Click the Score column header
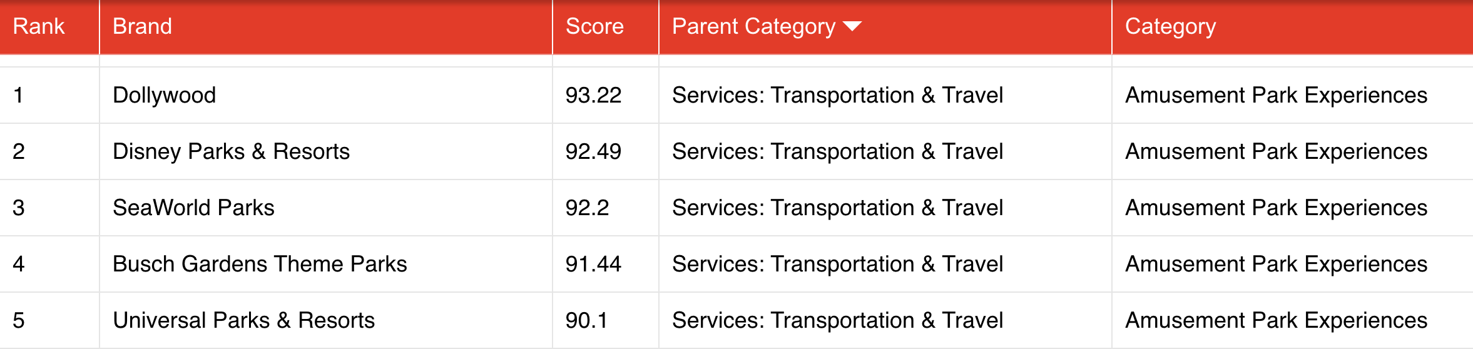This screenshot has width=1473, height=349. (x=594, y=26)
